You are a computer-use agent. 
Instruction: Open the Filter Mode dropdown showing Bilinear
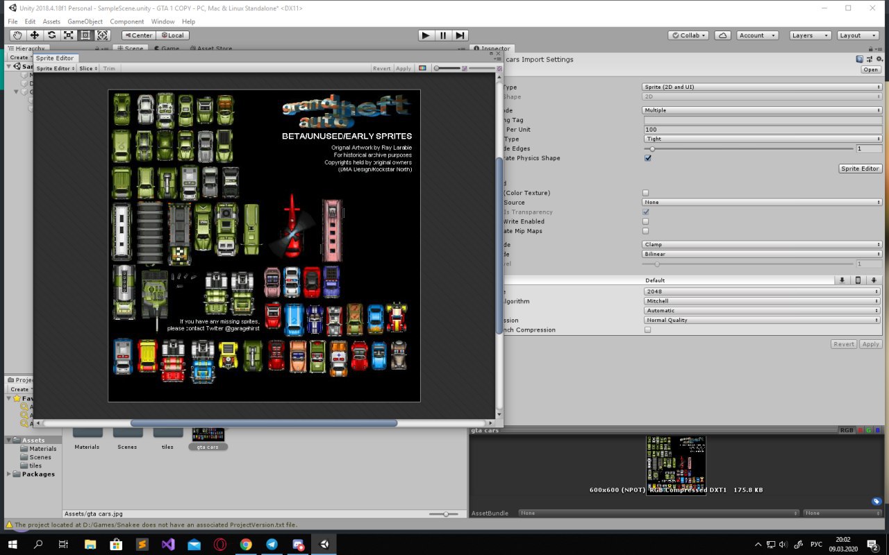(762, 254)
